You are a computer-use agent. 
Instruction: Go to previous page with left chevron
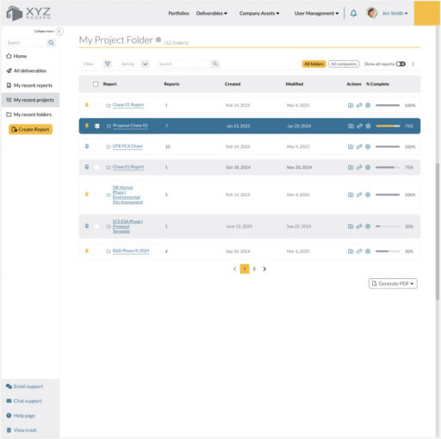click(x=234, y=269)
